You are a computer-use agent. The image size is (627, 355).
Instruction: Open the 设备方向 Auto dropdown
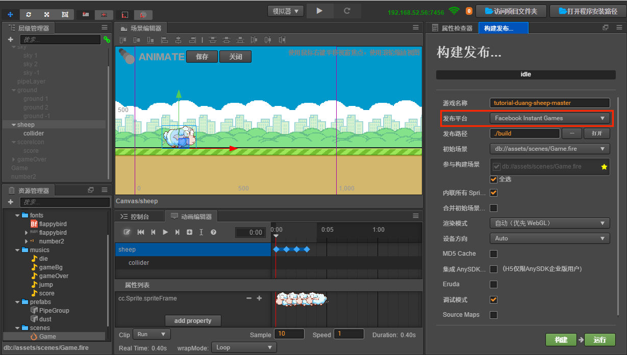point(549,238)
